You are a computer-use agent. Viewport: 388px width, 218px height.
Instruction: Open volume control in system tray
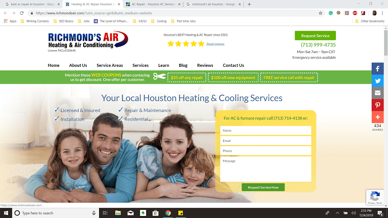tap(353, 213)
